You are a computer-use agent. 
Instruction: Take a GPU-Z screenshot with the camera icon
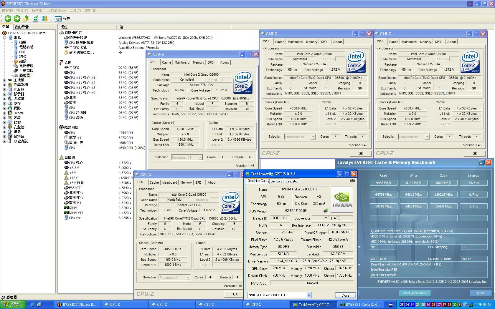click(x=352, y=181)
